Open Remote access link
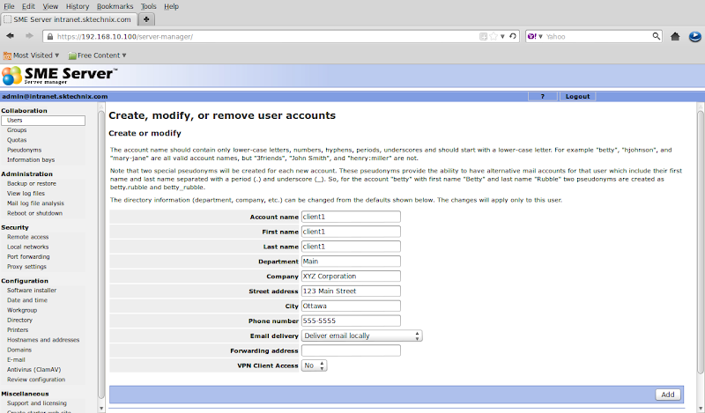Viewport: 705px width, 413px height. (x=28, y=237)
